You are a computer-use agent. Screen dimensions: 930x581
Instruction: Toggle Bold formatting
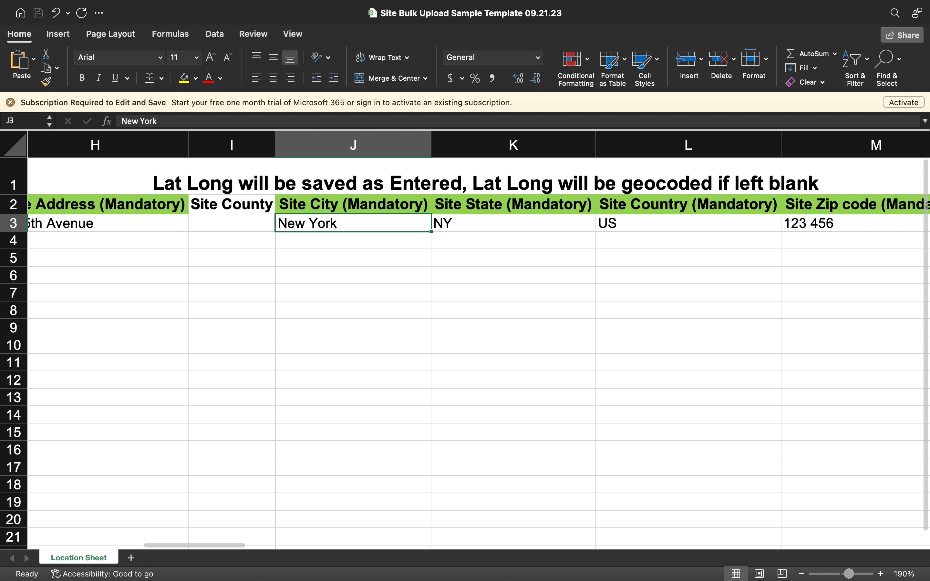click(82, 78)
